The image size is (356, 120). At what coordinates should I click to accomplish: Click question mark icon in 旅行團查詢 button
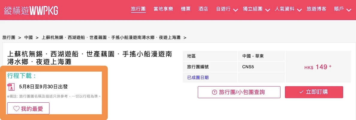tap(214, 92)
